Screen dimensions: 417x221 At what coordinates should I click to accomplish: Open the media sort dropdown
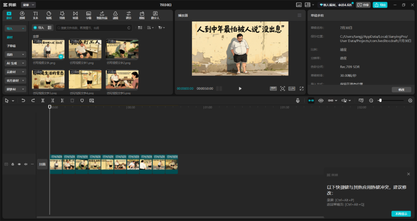point(150,28)
